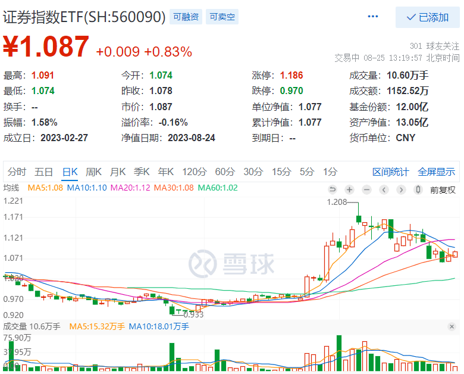The height and width of the screenshot is (374, 464).
Task: Click the 可卖空 tag
Action: 222,17
